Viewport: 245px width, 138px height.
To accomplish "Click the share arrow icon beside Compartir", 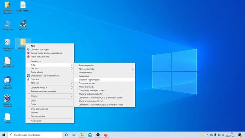I will click(x=28, y=79).
